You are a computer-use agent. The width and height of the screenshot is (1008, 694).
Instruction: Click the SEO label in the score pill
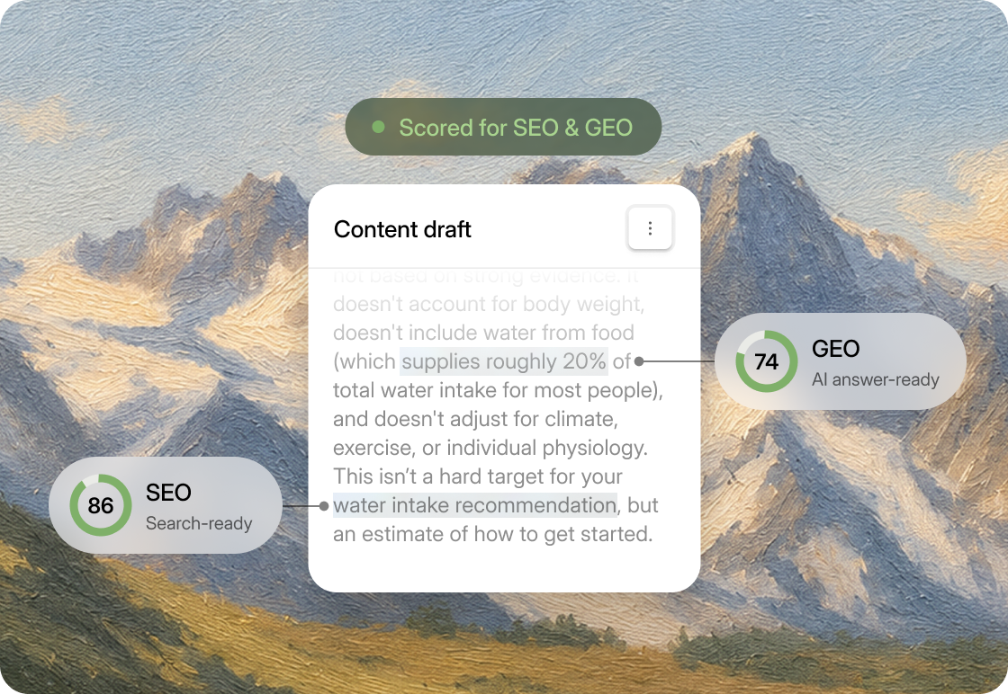coord(168,493)
